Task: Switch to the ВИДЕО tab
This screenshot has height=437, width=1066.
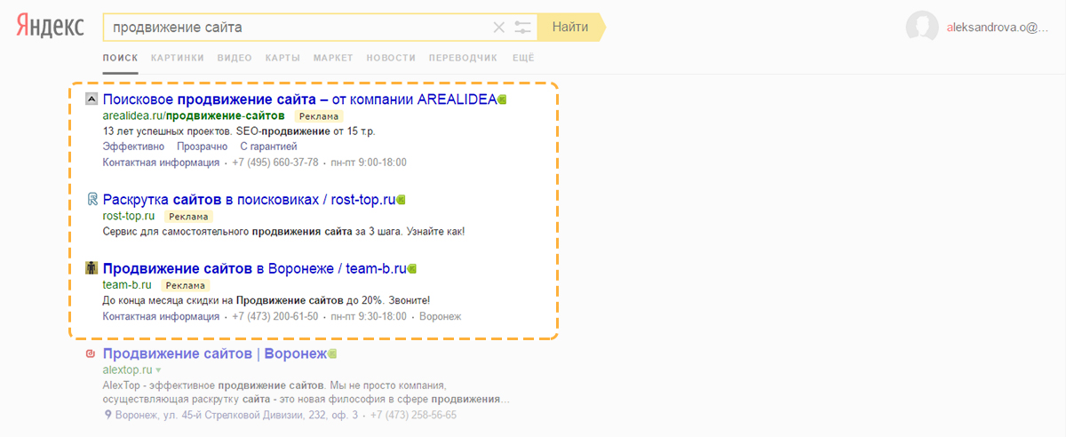Action: (x=235, y=58)
